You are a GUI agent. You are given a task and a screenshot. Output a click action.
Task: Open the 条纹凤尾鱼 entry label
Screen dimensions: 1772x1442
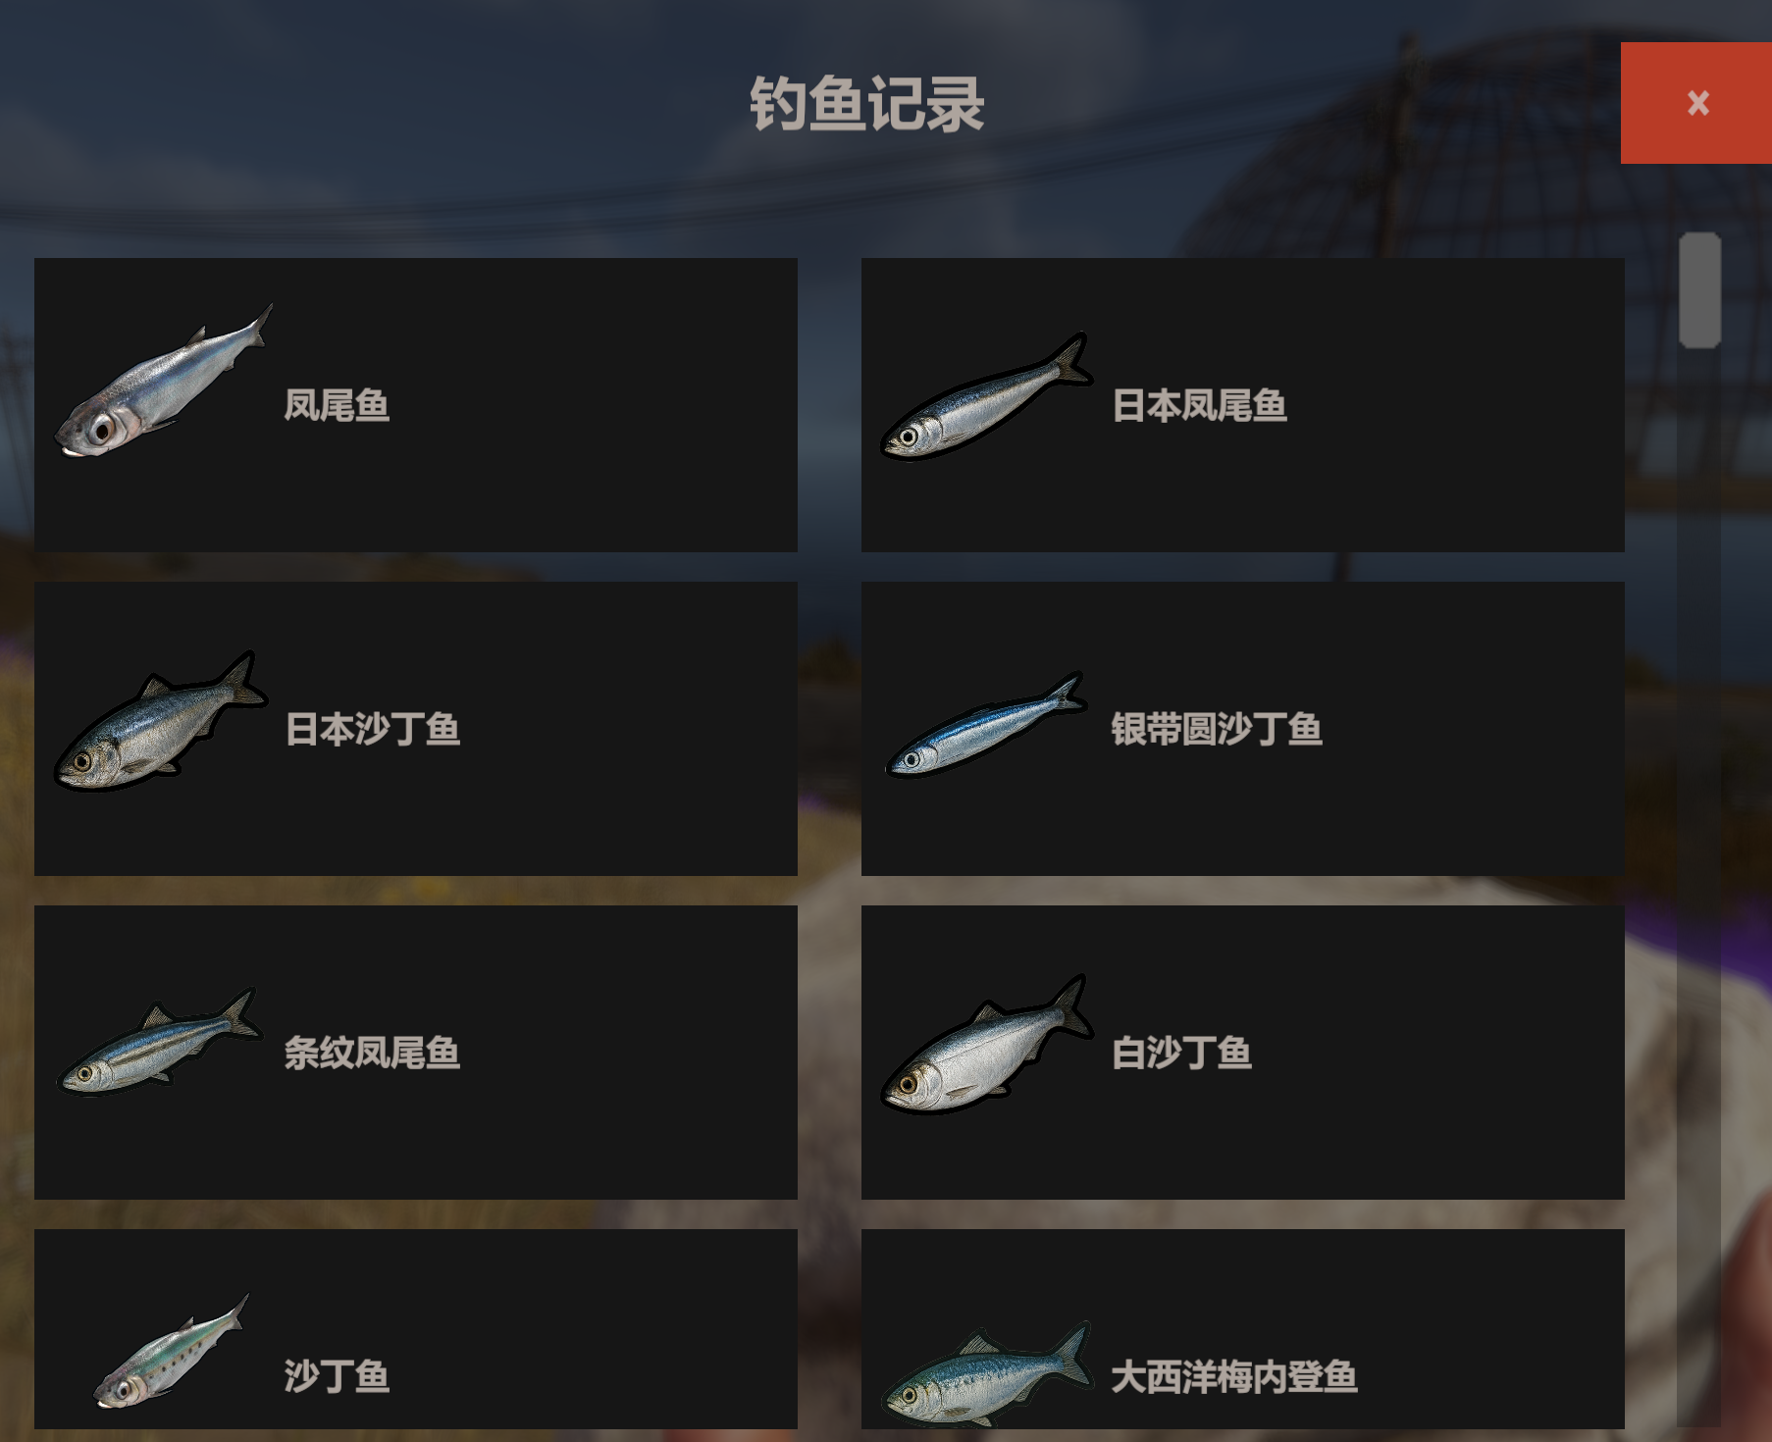tap(372, 1053)
